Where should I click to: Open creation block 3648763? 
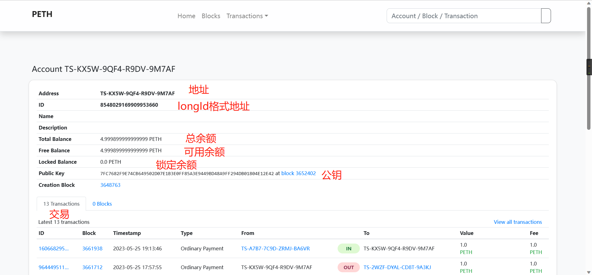[x=110, y=185]
